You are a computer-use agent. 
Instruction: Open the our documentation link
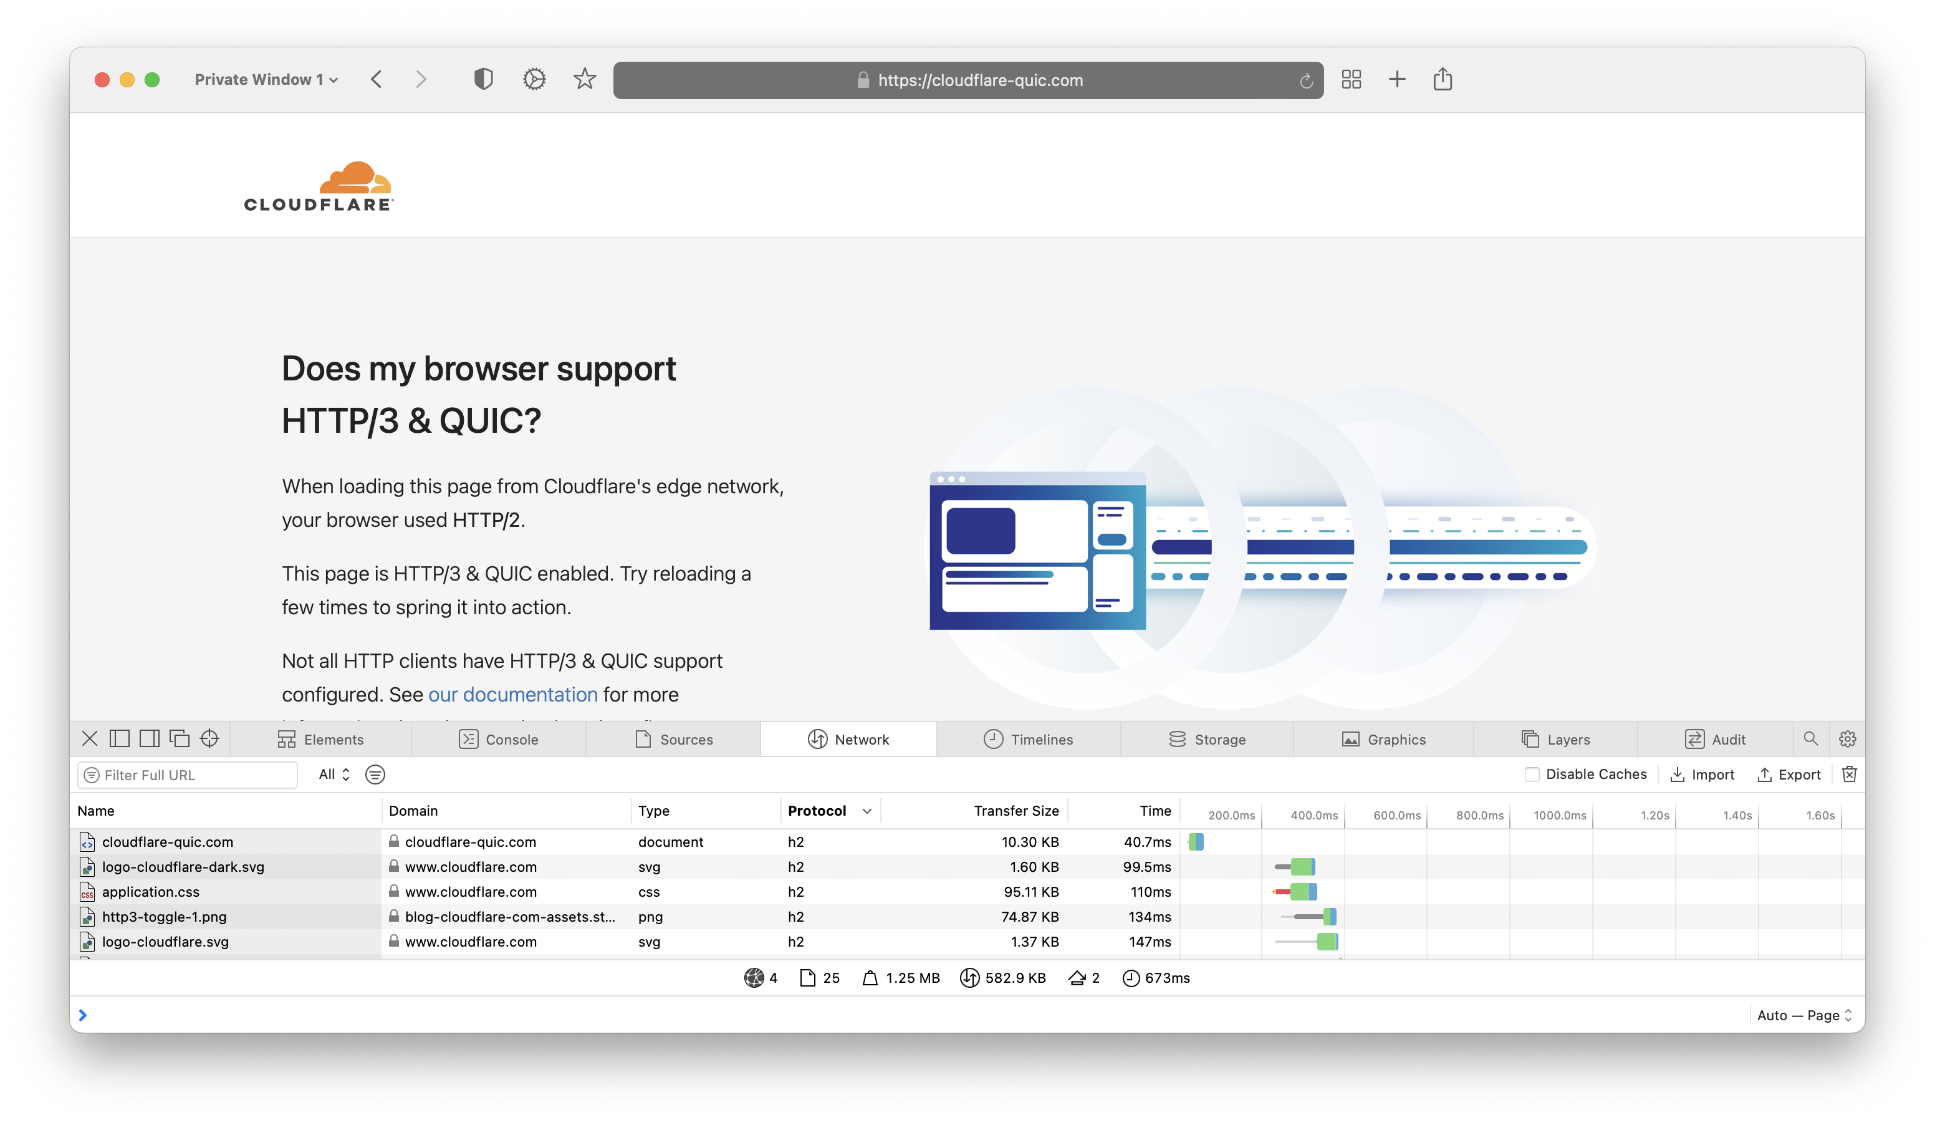click(513, 694)
